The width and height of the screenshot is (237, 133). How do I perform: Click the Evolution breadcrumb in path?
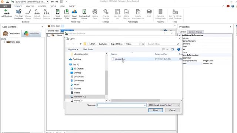click(x=103, y=44)
